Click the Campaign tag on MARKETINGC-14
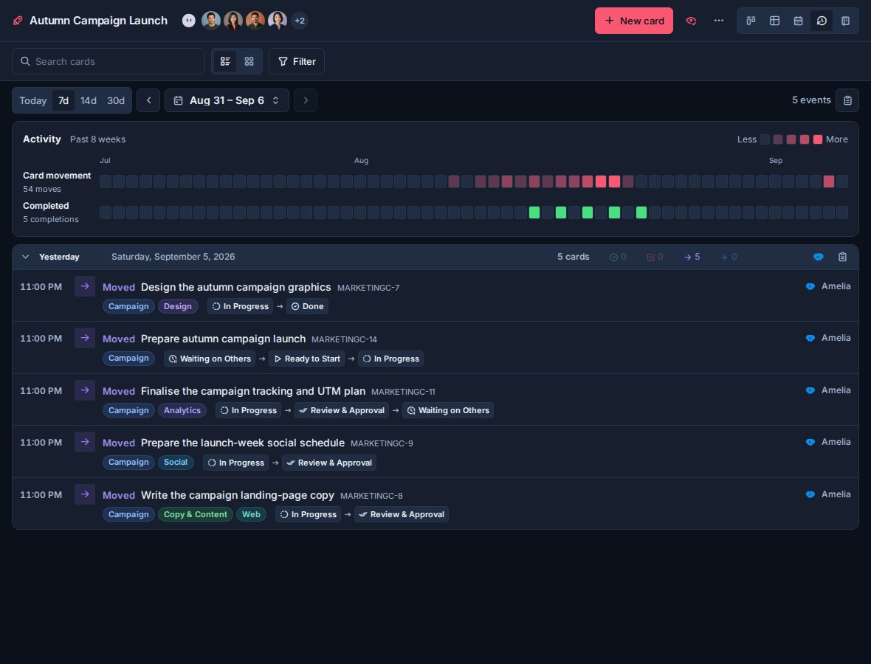This screenshot has width=871, height=664. coord(128,358)
